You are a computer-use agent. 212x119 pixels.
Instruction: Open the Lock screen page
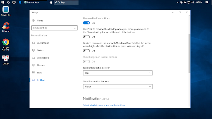click(43, 58)
